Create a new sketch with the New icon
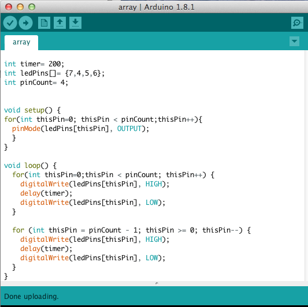The image size is (308, 307). pyautogui.click(x=44, y=23)
